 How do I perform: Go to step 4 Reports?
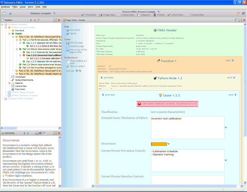click(x=144, y=15)
